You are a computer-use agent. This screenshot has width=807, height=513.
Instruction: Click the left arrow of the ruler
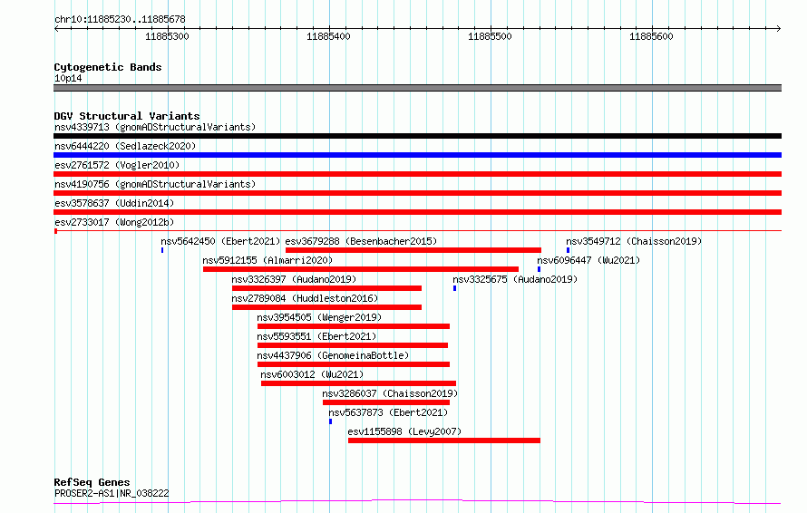tap(56, 29)
